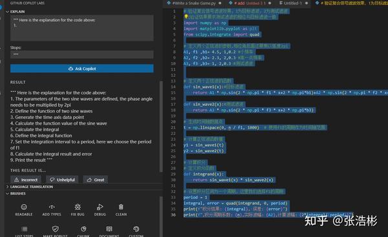This screenshot has height=237, width=388.
Task: Open the Document brush
Action: (x=109, y=231)
